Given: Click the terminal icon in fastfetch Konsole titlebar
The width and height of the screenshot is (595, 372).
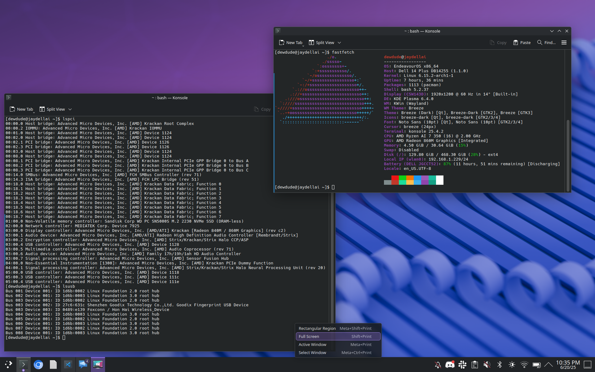Looking at the screenshot, I should 278,31.
